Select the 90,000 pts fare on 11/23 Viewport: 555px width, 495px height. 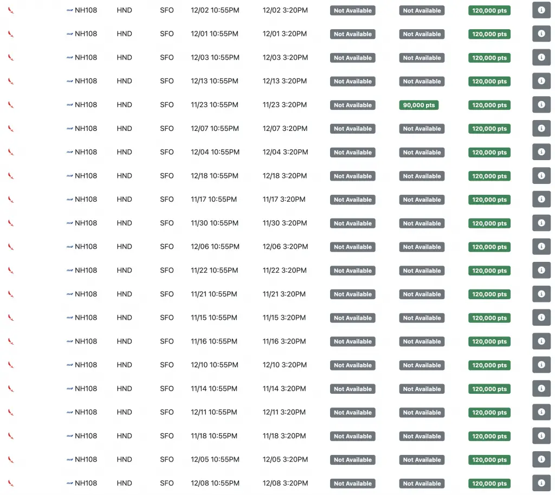coord(419,105)
